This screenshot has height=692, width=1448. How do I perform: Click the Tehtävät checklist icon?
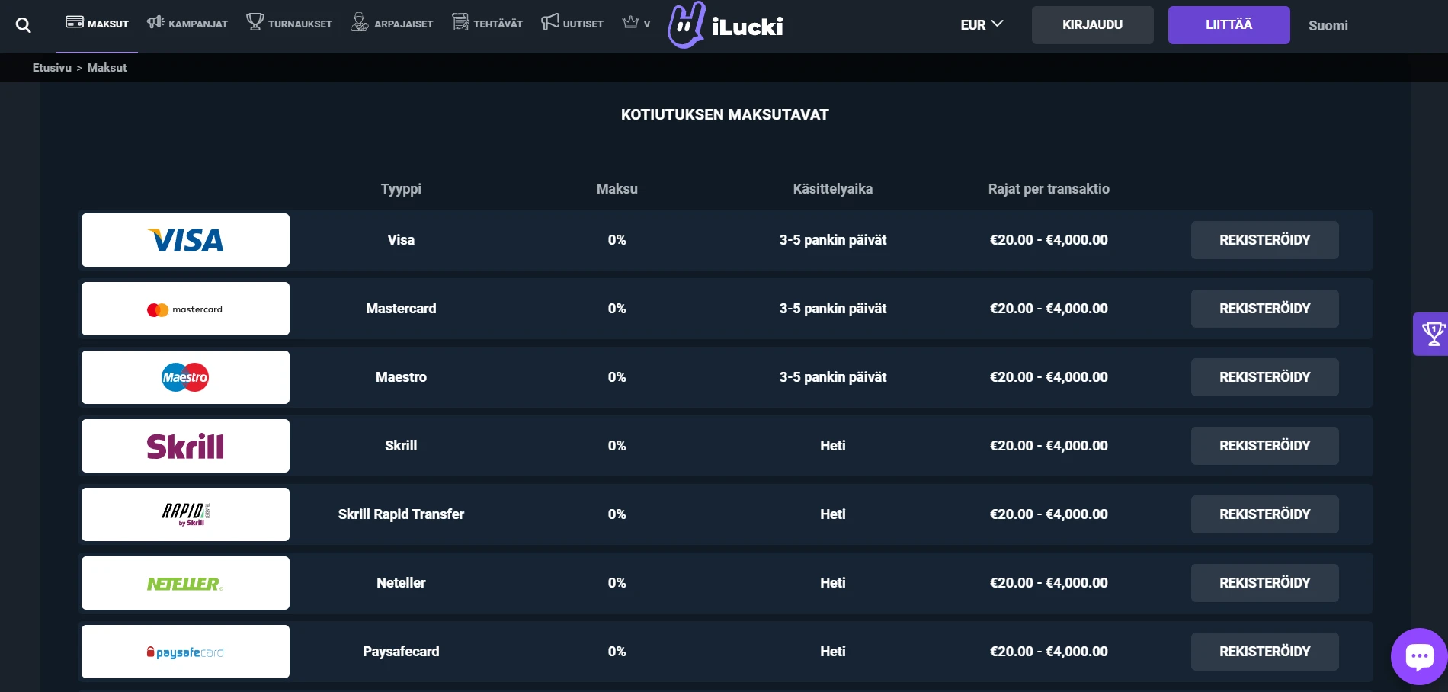(x=460, y=22)
